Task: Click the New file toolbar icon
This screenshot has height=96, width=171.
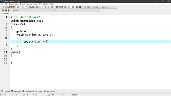Action: (x=3, y=7)
